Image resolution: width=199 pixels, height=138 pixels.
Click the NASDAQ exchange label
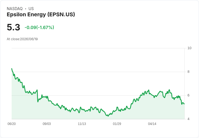[15, 9]
